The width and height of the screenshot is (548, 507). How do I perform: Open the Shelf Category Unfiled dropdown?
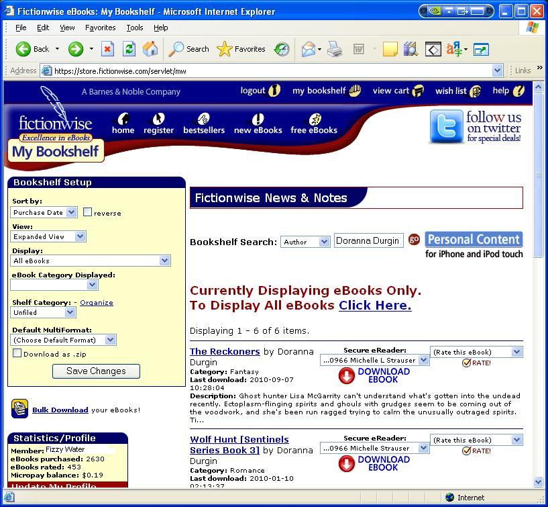[43, 312]
